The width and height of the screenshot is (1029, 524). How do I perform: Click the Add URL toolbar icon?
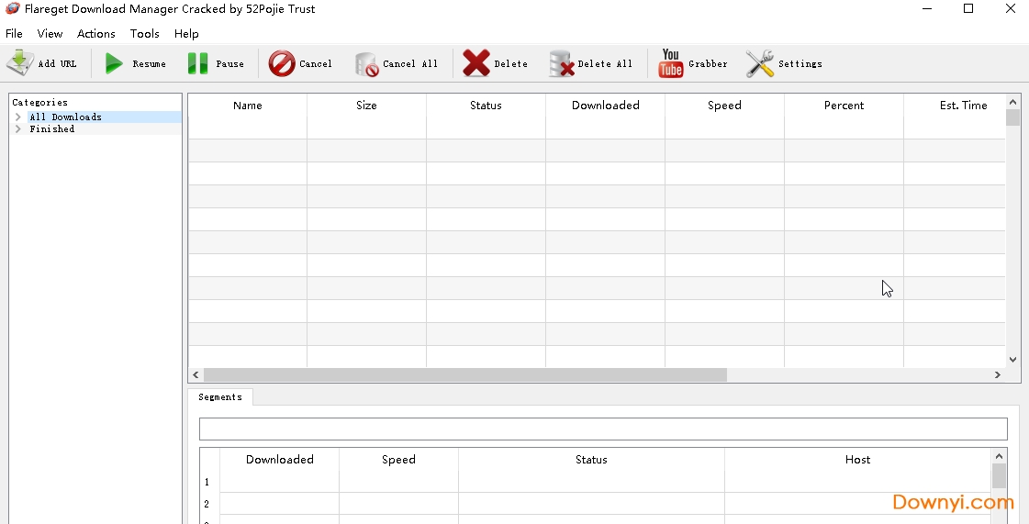tap(20, 63)
